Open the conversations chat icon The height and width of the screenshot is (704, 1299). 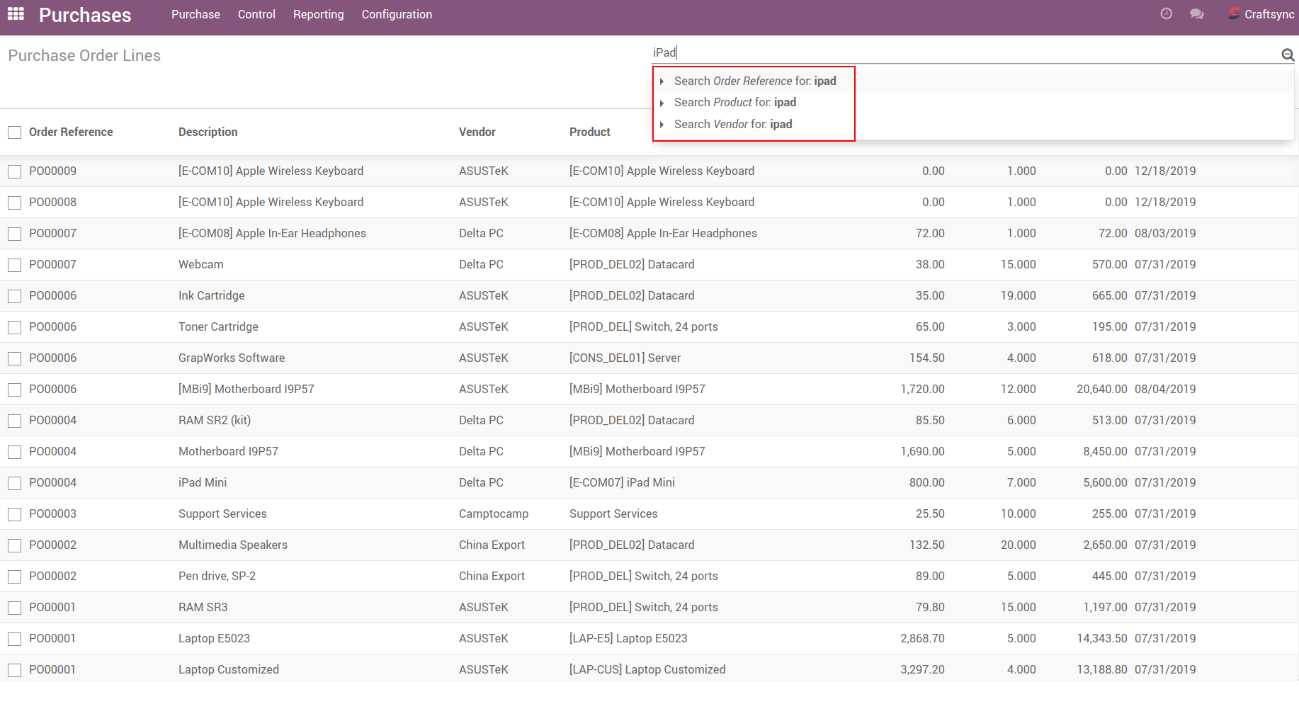coord(1196,14)
